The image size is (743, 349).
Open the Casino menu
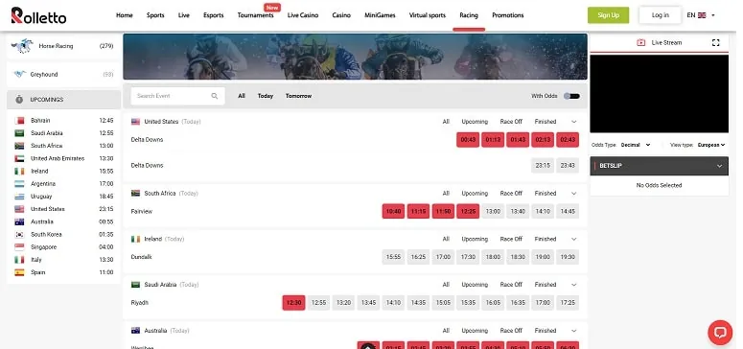[341, 15]
